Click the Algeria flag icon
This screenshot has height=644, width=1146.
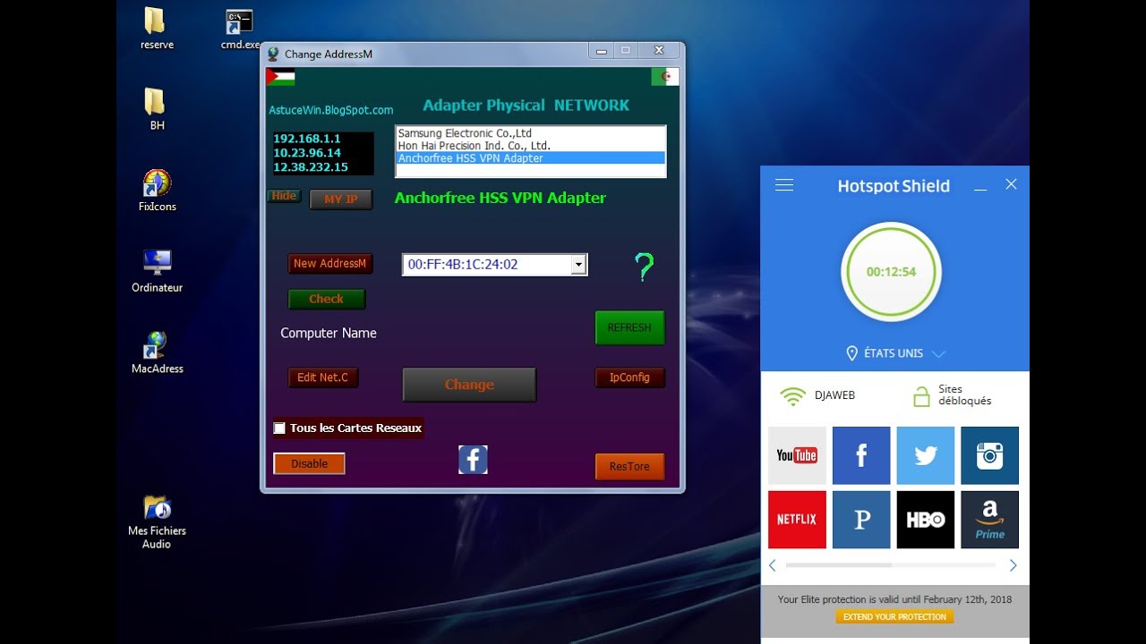(664, 77)
